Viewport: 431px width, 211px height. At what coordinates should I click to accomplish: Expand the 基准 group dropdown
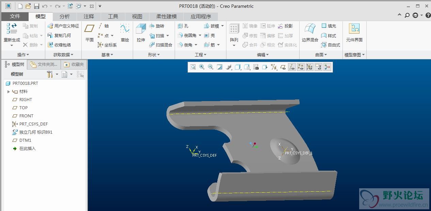pos(107,55)
